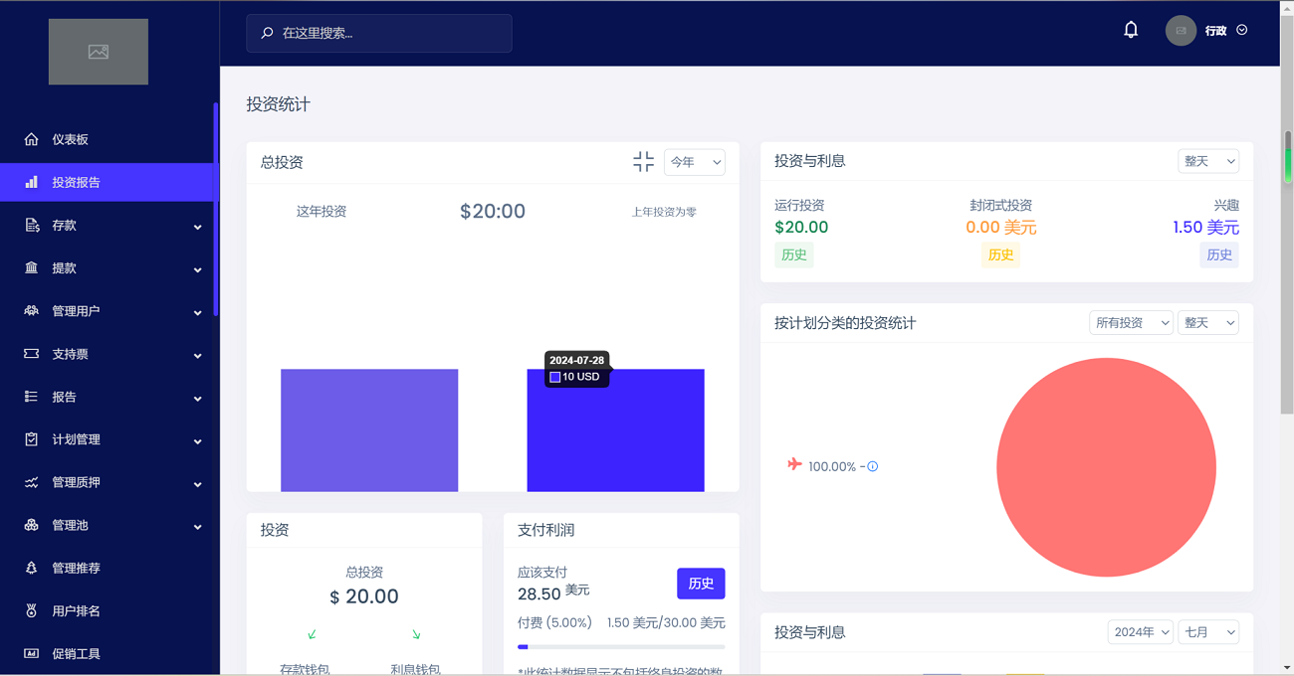Click the trophy icon beside 用户排名
This screenshot has height=676, width=1294.
[x=32, y=610]
